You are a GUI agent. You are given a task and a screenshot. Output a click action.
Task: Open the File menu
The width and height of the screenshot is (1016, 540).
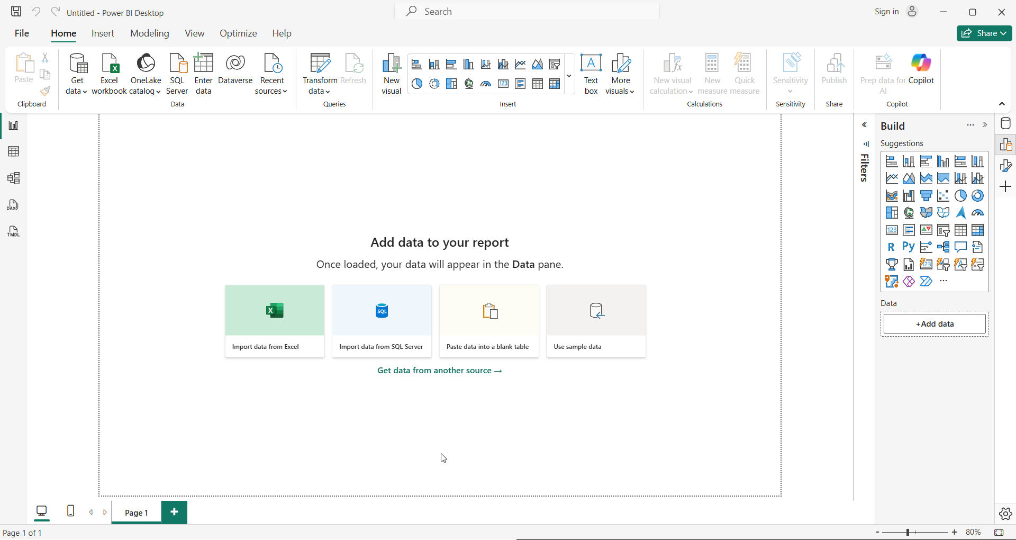pos(22,33)
